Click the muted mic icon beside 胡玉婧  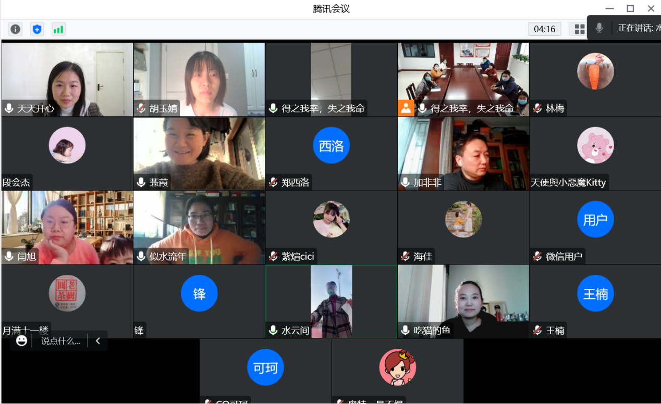141,108
